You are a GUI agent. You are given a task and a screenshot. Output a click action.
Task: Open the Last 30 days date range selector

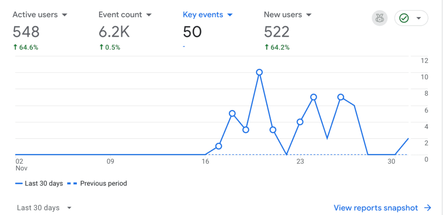coord(44,208)
